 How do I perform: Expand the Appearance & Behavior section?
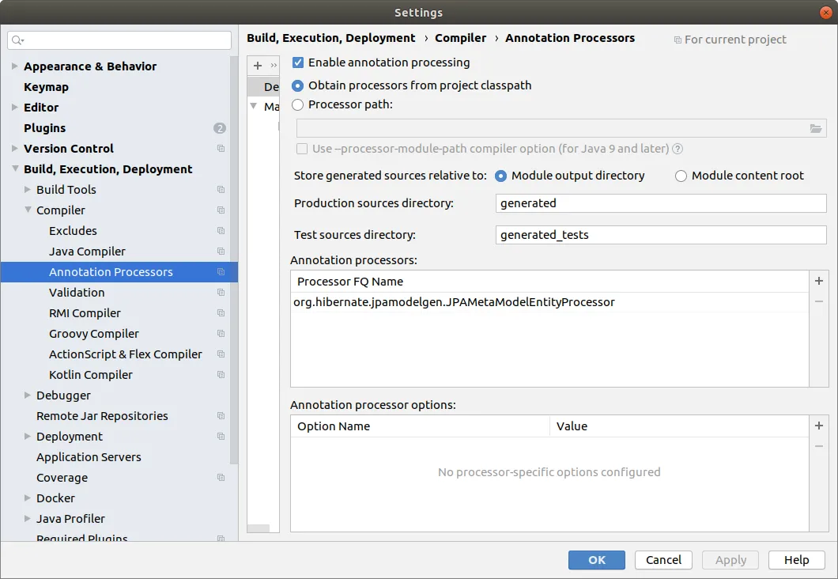[x=15, y=66]
